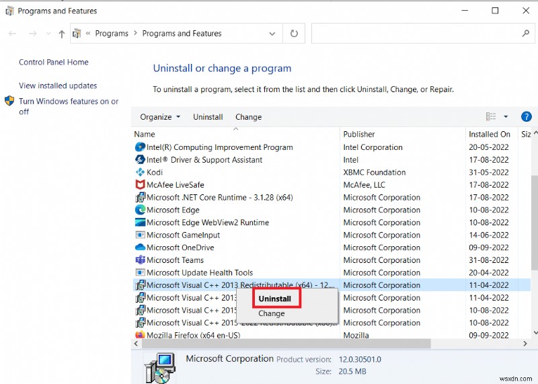
Task: Select Microsoft Edge WebView2 Runtime name
Action: (208, 223)
